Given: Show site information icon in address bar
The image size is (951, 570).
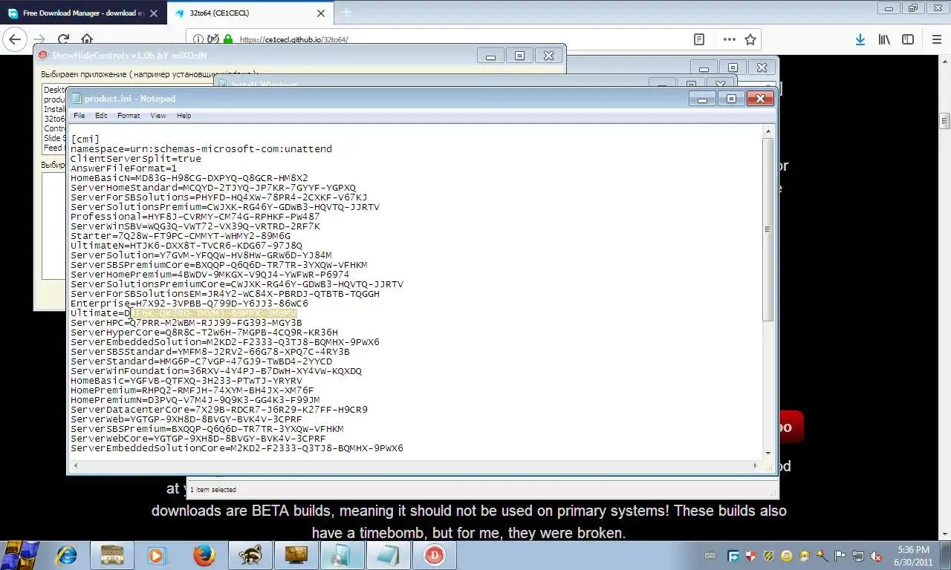Looking at the screenshot, I should 199,39.
